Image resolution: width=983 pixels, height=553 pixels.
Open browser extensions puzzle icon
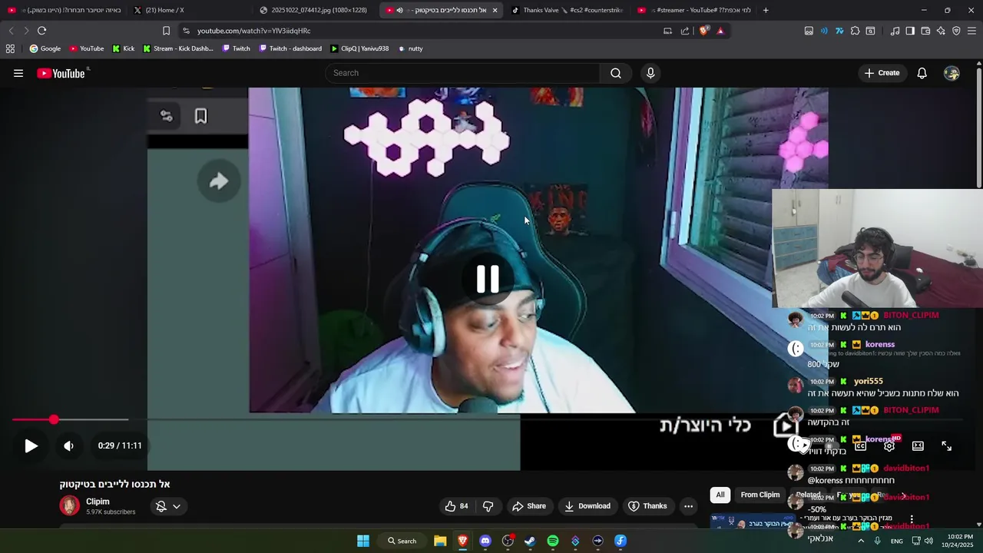click(x=855, y=31)
